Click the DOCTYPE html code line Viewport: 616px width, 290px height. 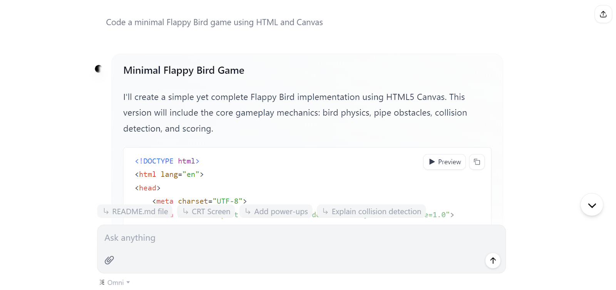[167, 161]
